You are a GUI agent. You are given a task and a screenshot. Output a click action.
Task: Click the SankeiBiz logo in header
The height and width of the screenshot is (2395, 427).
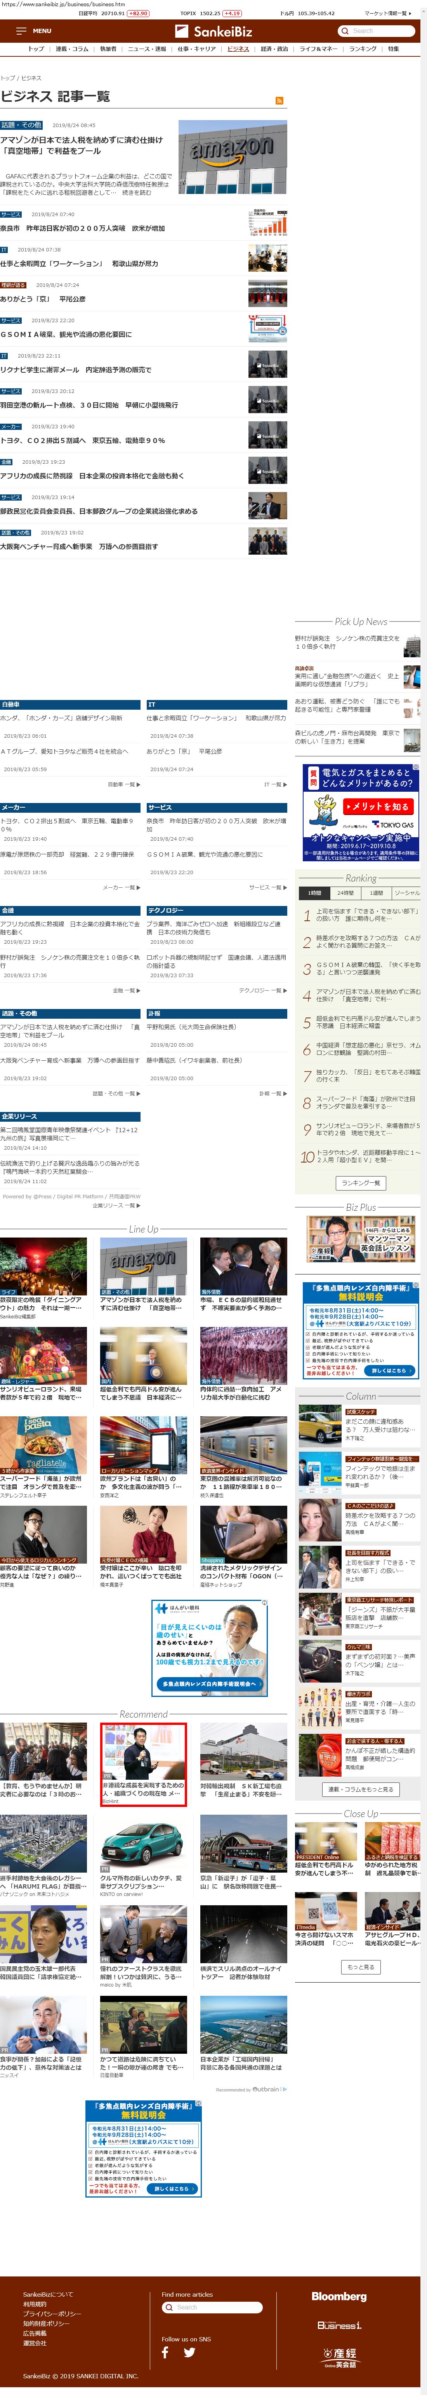(222, 31)
